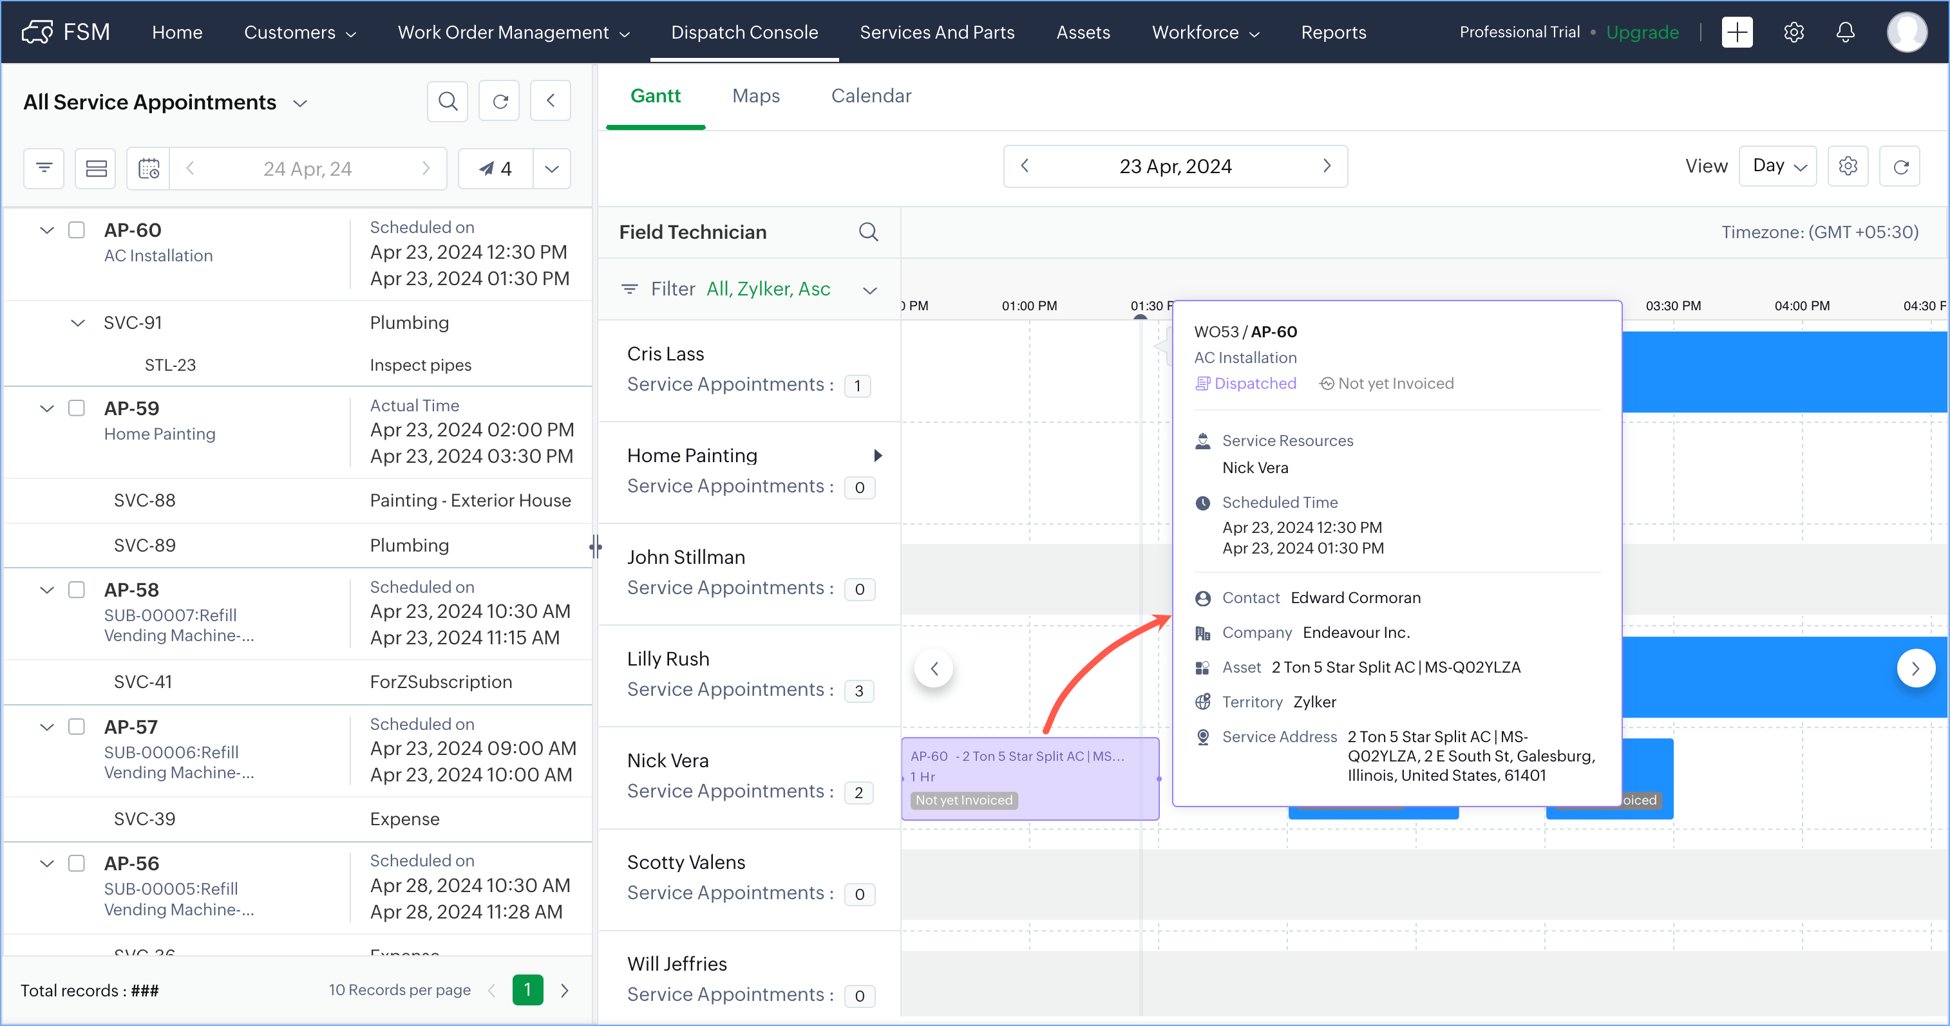The width and height of the screenshot is (1950, 1026).
Task: Switch to the Maps tab
Action: [755, 96]
